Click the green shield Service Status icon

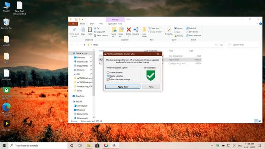[151, 75]
